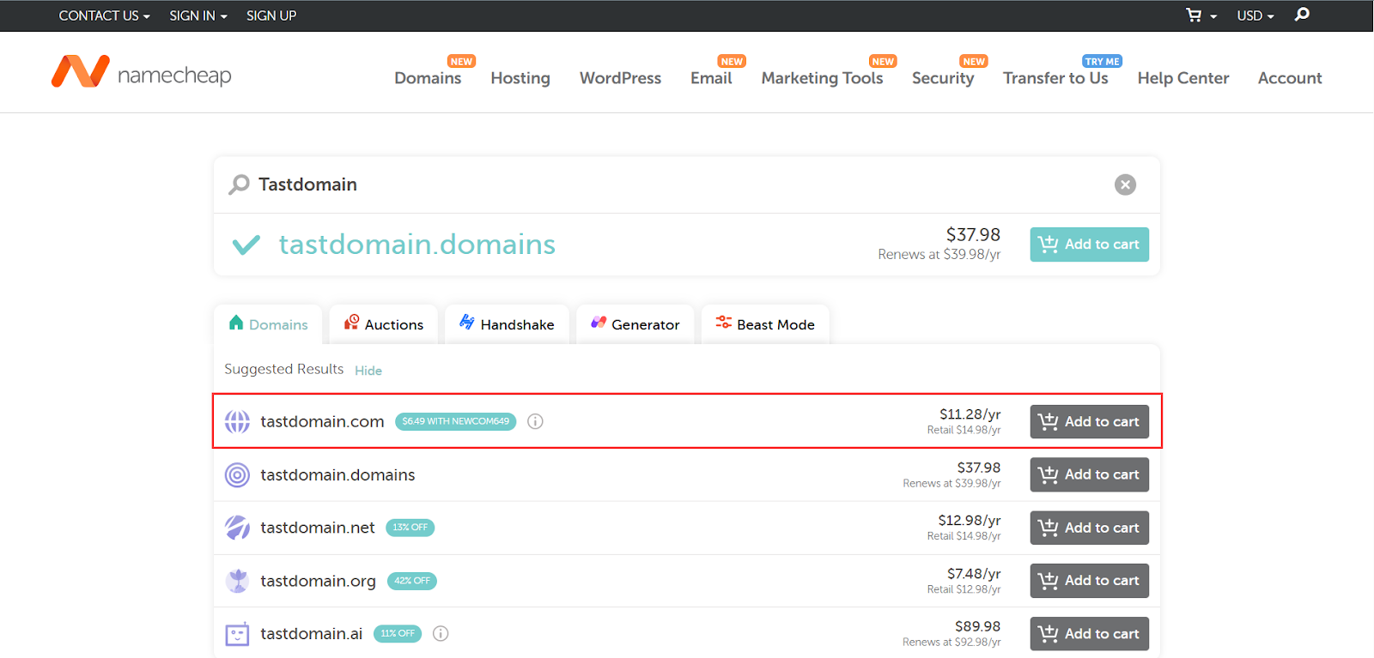The image size is (1374, 658).
Task: Open Hosting navigation menu
Action: (x=520, y=78)
